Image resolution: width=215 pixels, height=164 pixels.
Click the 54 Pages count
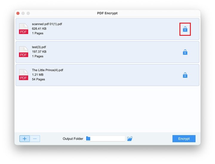click(x=39, y=79)
